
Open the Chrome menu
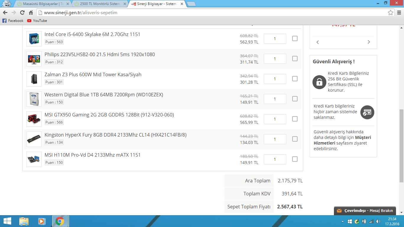pyautogui.click(x=399, y=13)
